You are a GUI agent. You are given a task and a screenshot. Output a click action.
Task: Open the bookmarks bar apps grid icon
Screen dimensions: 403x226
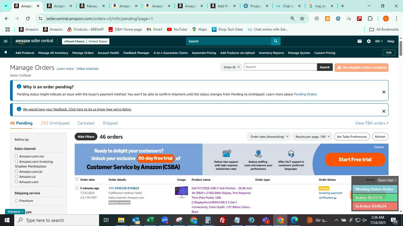pos(8,29)
